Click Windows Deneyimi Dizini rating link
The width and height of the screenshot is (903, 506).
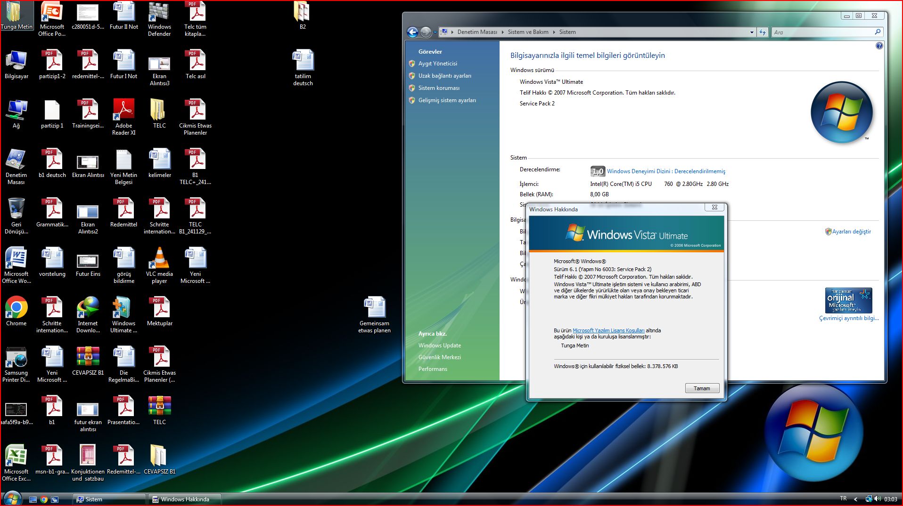tap(666, 171)
